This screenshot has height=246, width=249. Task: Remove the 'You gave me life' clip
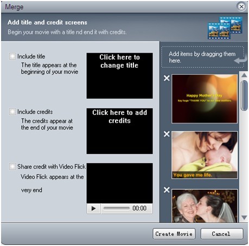coord(167,134)
